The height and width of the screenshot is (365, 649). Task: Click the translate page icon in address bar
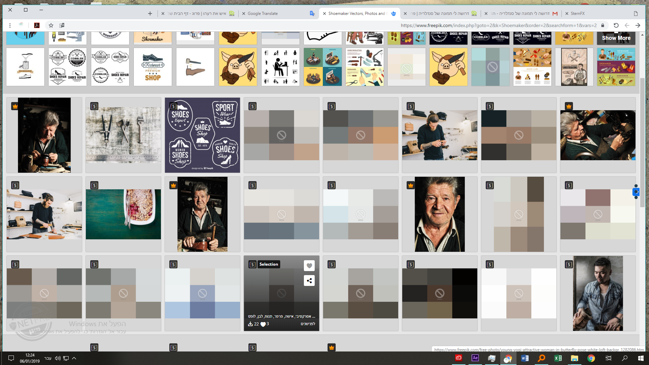pyautogui.click(x=62, y=25)
